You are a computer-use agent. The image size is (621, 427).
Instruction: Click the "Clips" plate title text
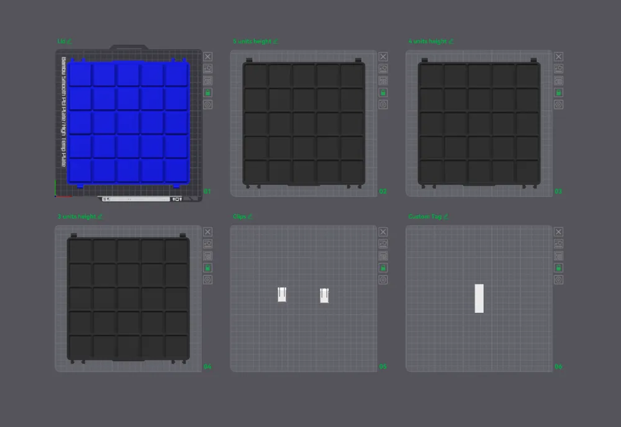tap(240, 217)
